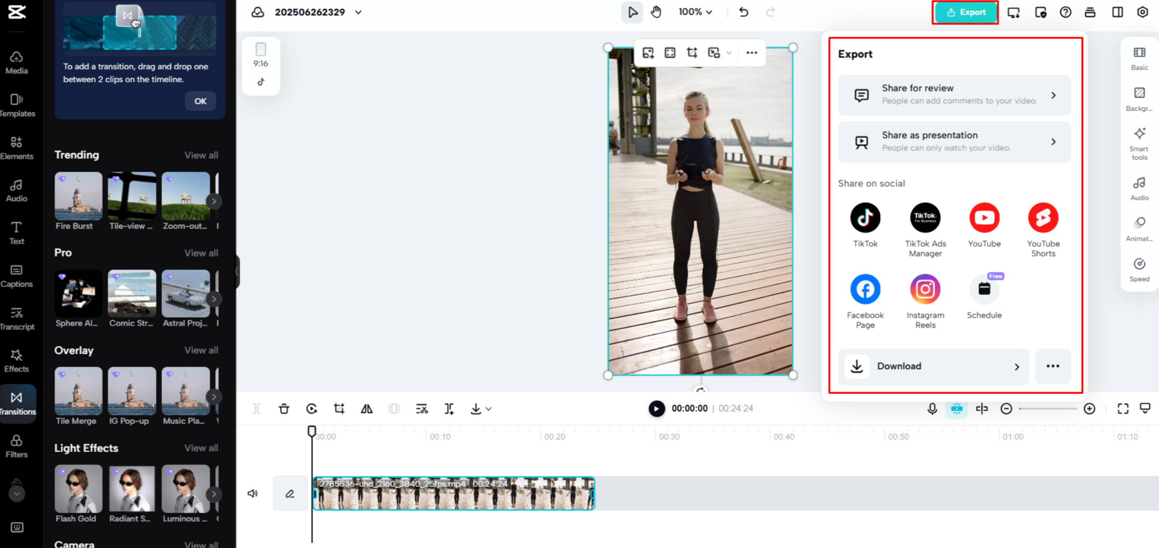1159x548 pixels.
Task: Mute the video track audio
Action: [253, 493]
